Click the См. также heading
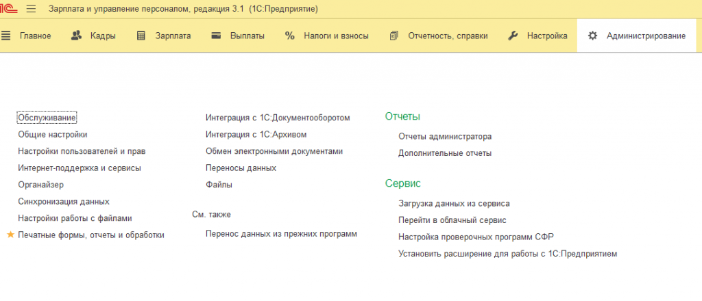This screenshot has height=301, width=702. coord(211,215)
